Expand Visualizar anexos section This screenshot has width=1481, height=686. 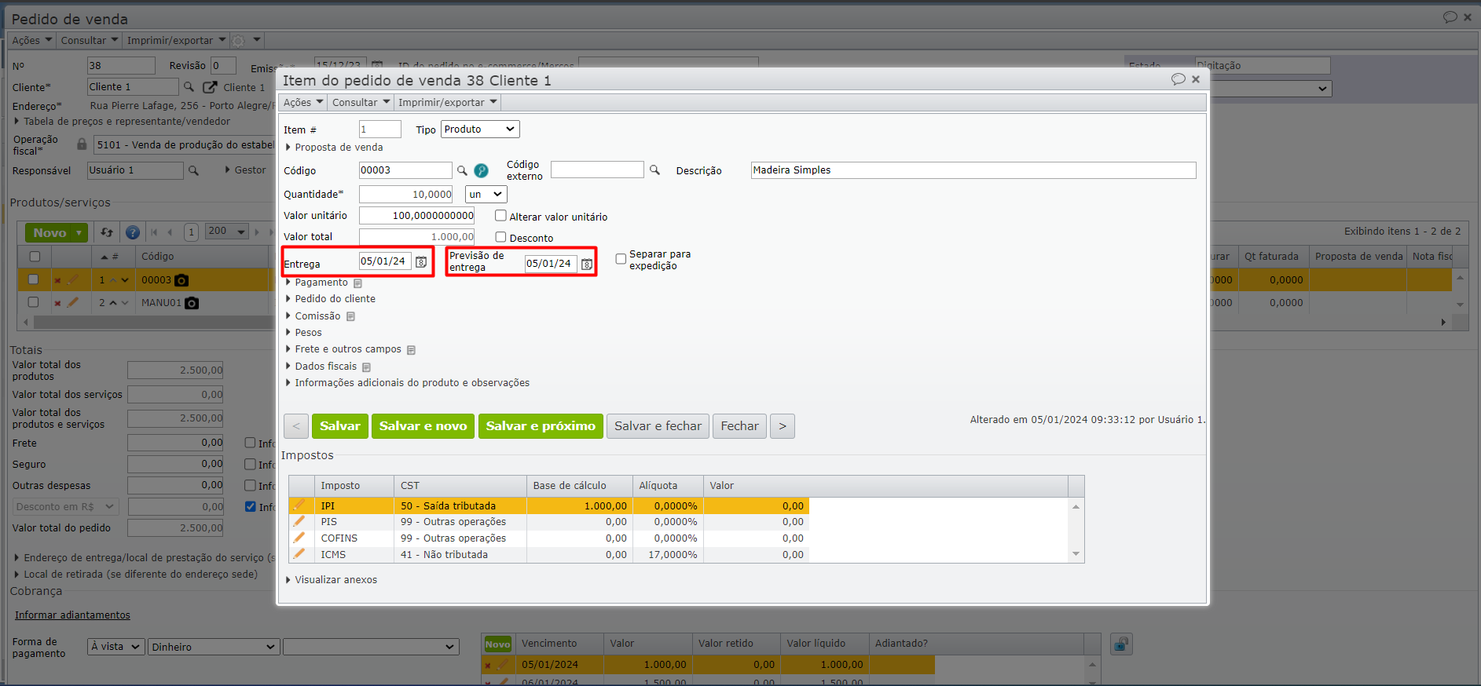coord(331,580)
